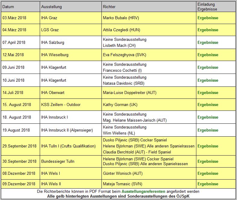Open Ergebnisse for IHA Innsbruck II (Alpensieger)
Screen dimensions: 237x200
pyautogui.click(x=208, y=130)
